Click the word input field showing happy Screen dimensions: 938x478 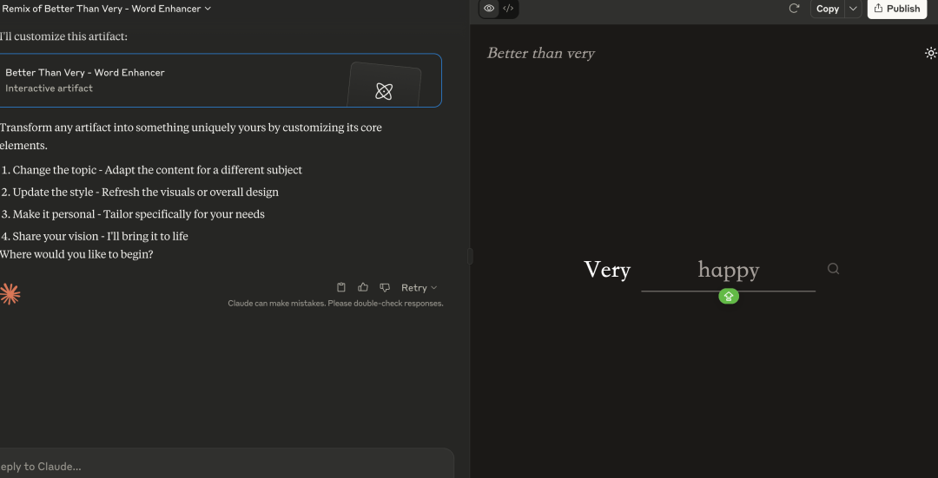728,272
